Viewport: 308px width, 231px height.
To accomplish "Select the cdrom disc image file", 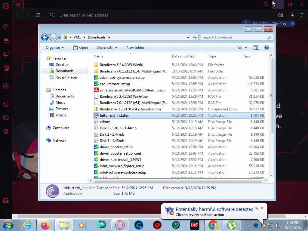I will (x=105, y=122).
